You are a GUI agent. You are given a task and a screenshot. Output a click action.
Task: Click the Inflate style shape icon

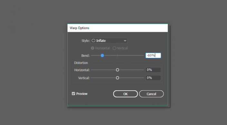point(93,40)
